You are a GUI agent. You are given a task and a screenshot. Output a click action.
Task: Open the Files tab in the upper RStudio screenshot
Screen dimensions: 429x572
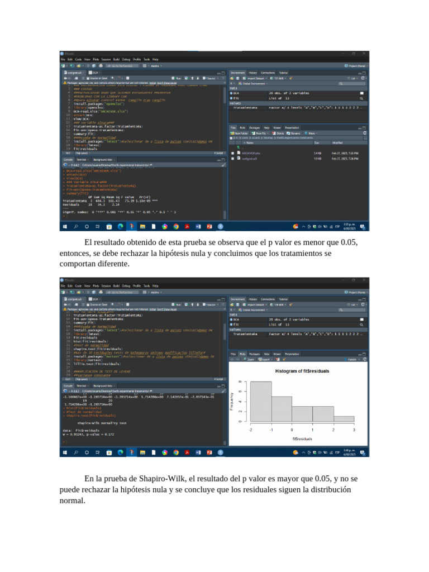coord(233,128)
